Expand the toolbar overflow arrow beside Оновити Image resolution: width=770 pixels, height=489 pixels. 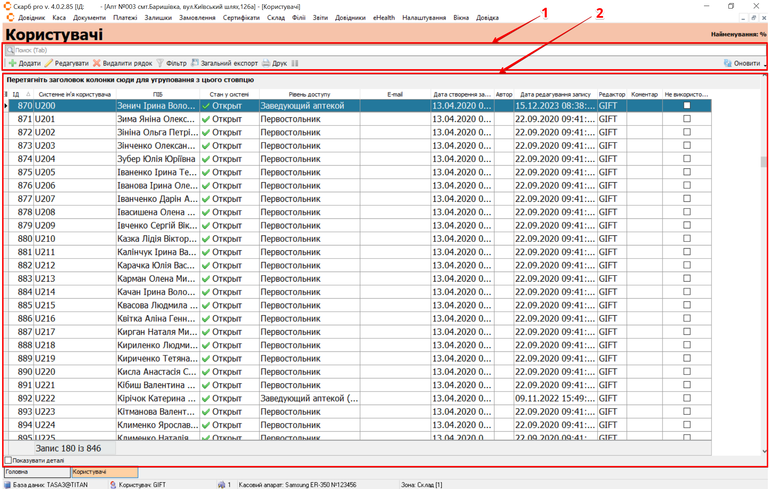coord(765,65)
